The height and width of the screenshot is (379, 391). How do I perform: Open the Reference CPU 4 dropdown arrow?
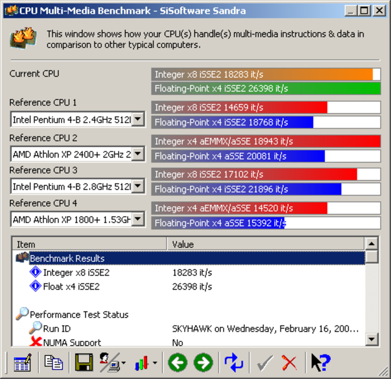coord(138,219)
